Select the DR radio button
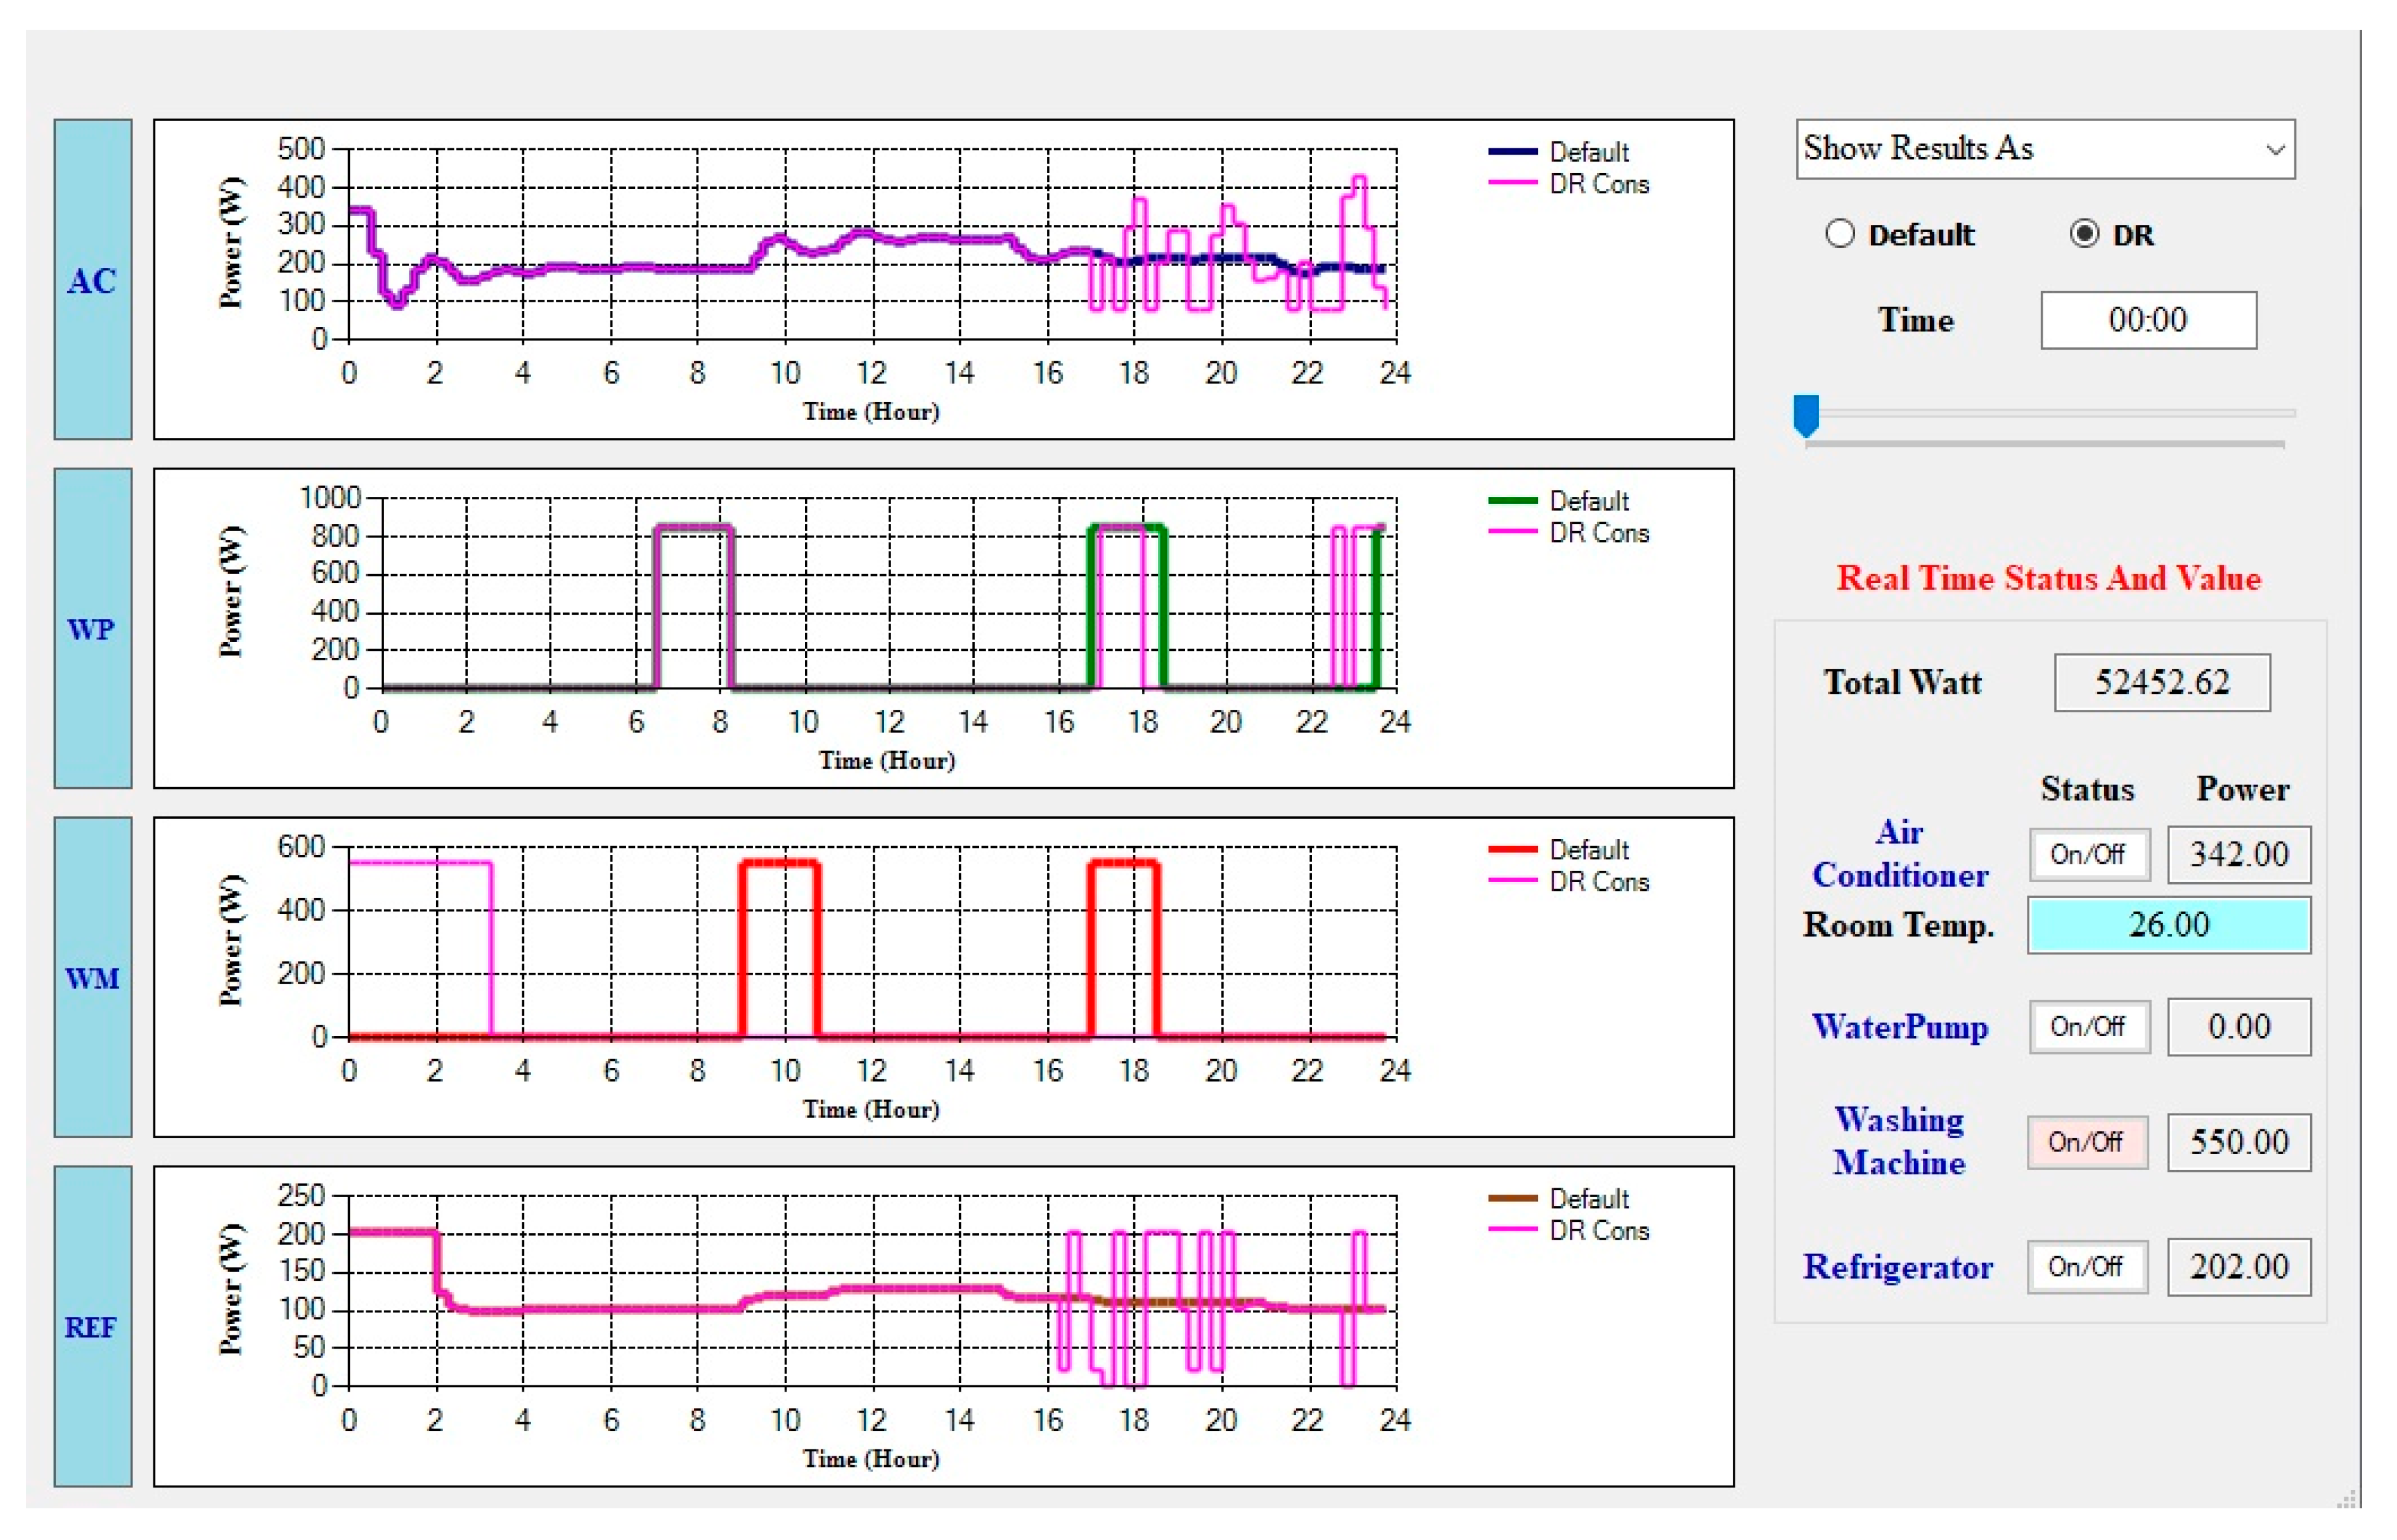 [x=2084, y=234]
